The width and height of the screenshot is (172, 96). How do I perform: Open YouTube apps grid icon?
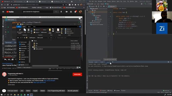pos(71,12)
